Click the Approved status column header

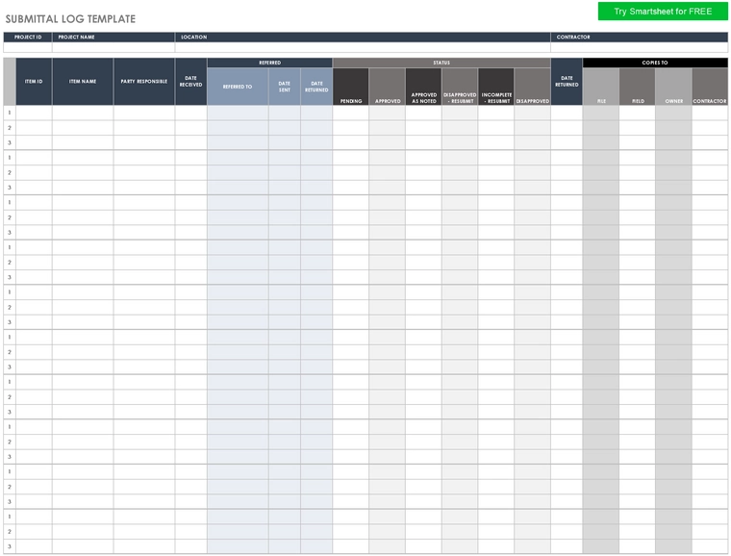pos(388,87)
